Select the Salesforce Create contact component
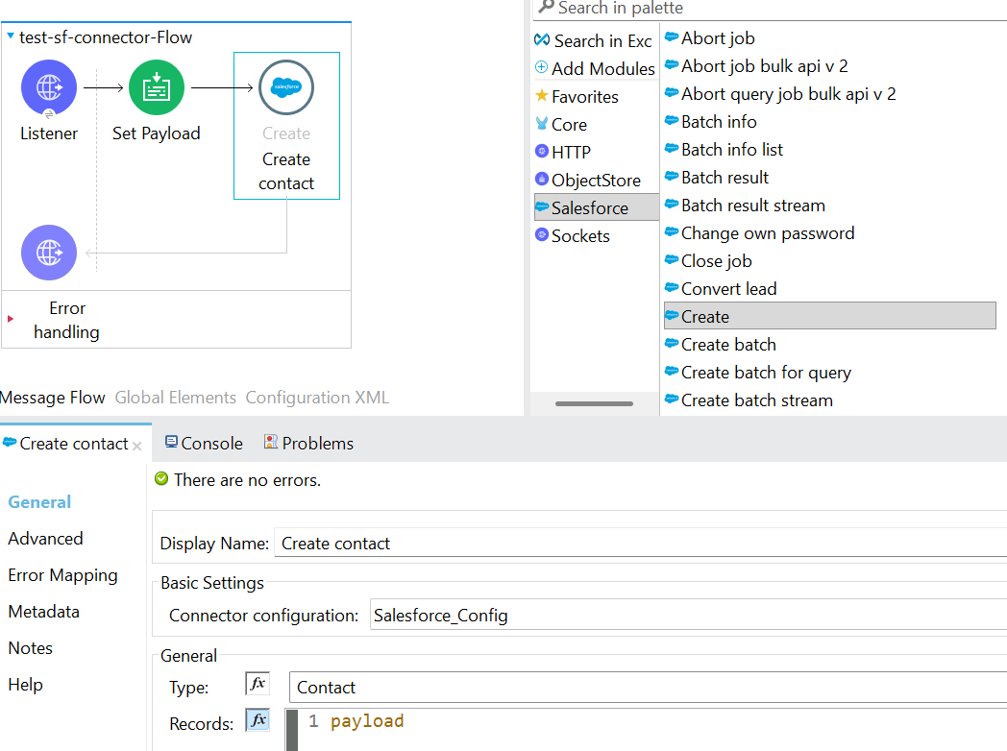 tap(286, 126)
